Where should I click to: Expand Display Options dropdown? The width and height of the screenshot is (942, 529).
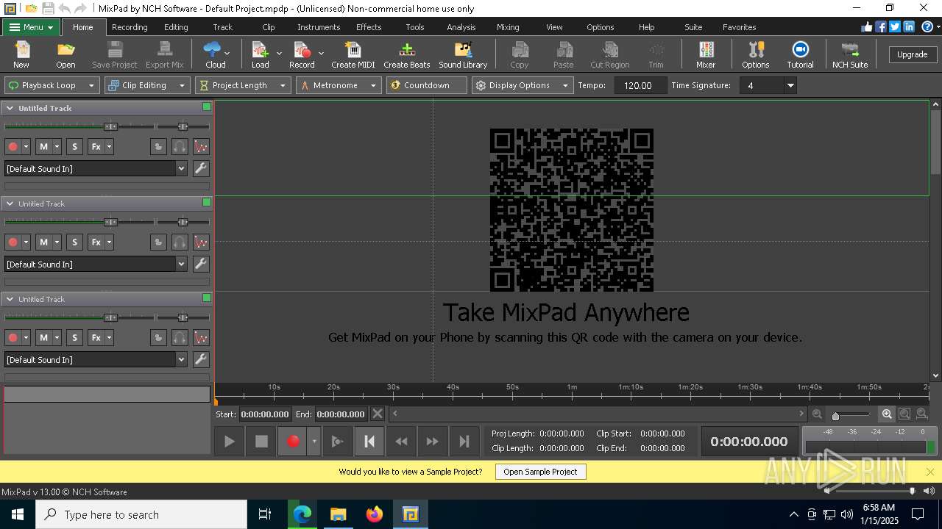point(523,85)
